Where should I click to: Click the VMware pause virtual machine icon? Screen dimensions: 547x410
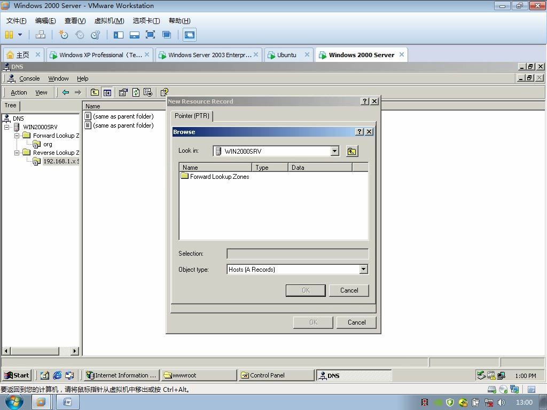pos(9,35)
